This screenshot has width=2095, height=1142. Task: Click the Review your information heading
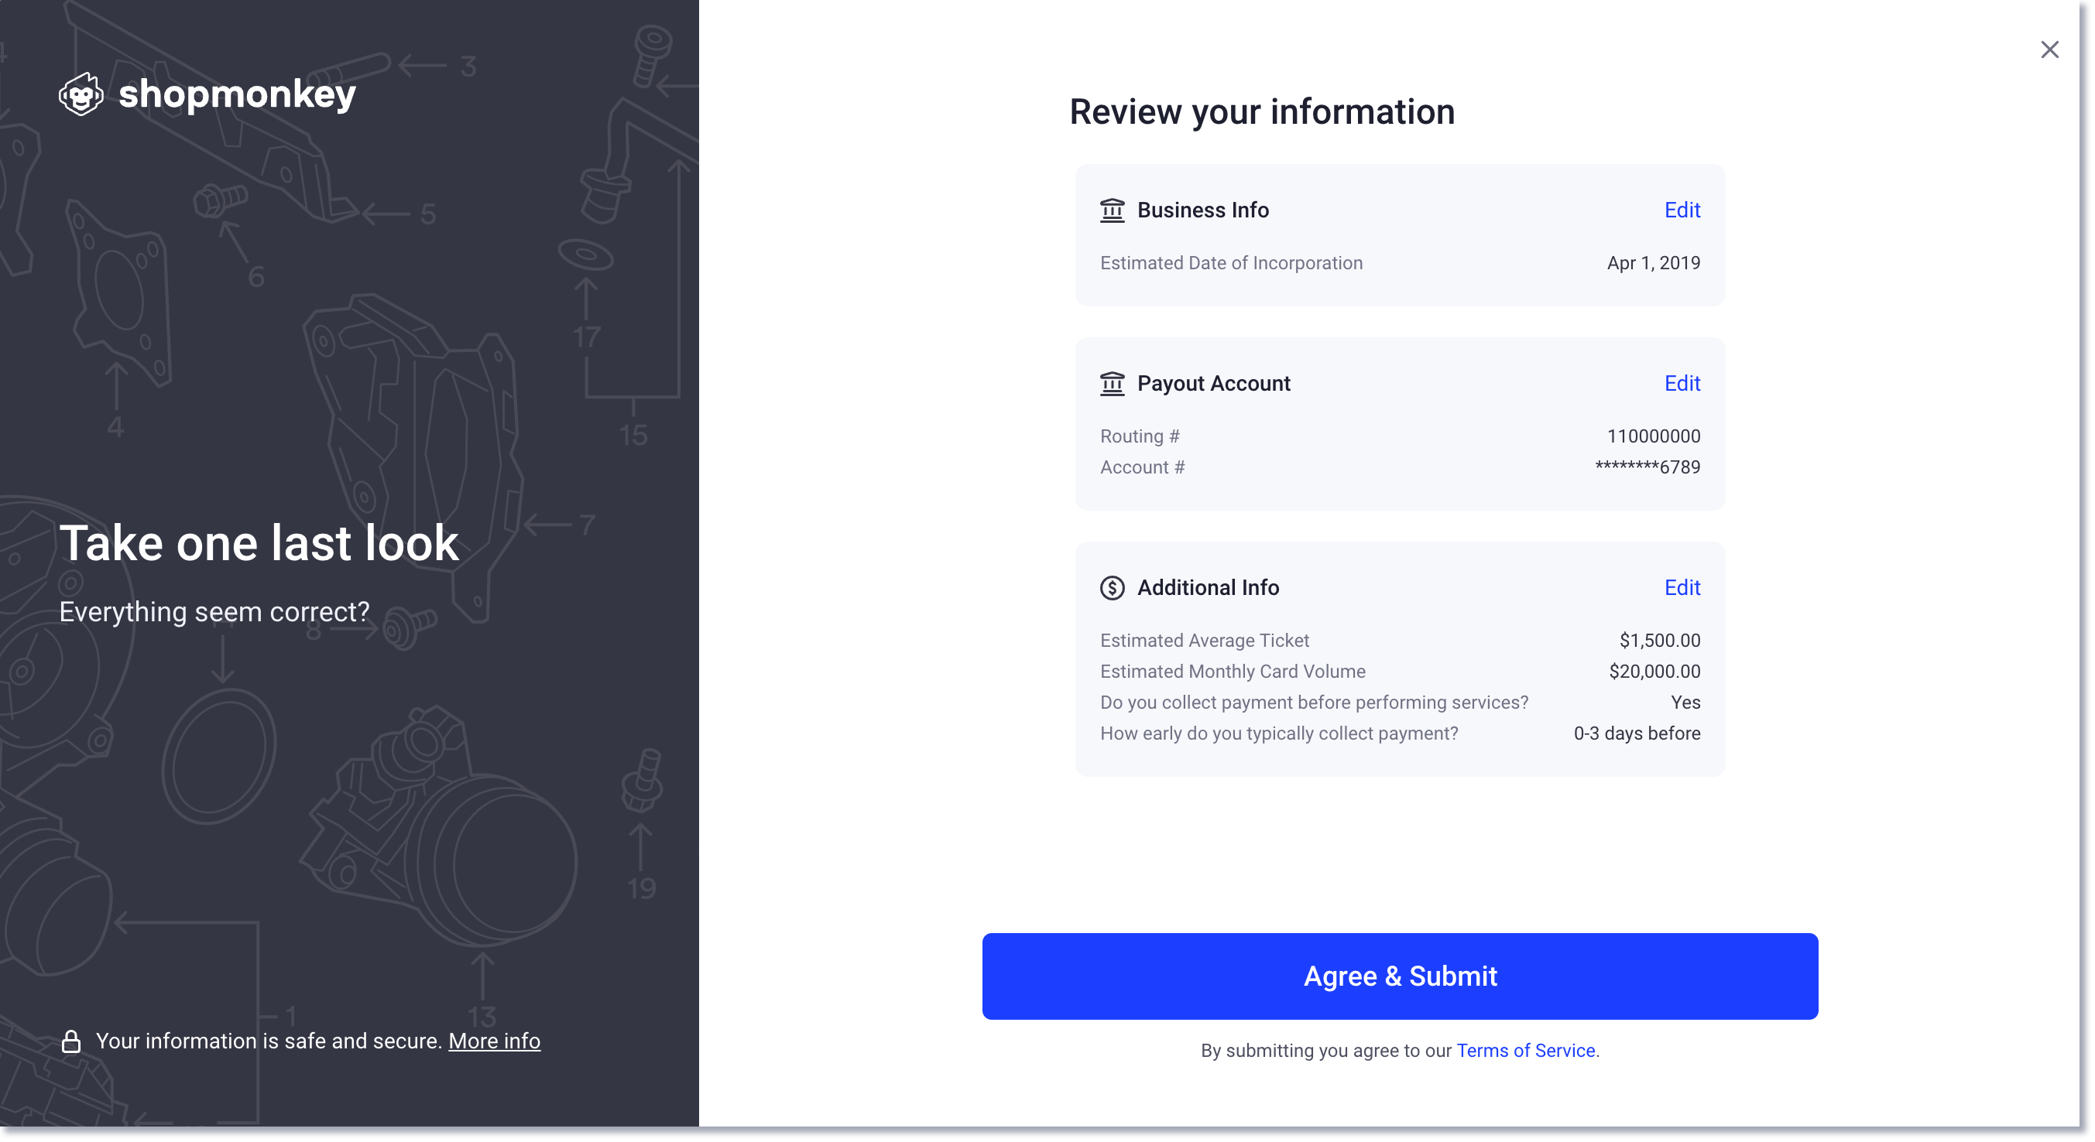tap(1261, 112)
